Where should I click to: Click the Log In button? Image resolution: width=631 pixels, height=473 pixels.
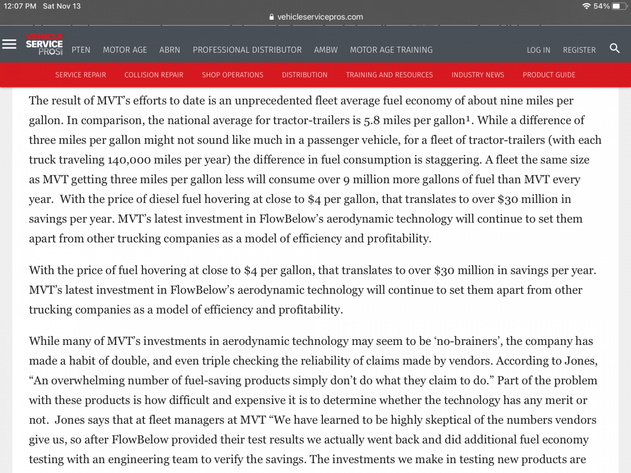[x=538, y=50]
